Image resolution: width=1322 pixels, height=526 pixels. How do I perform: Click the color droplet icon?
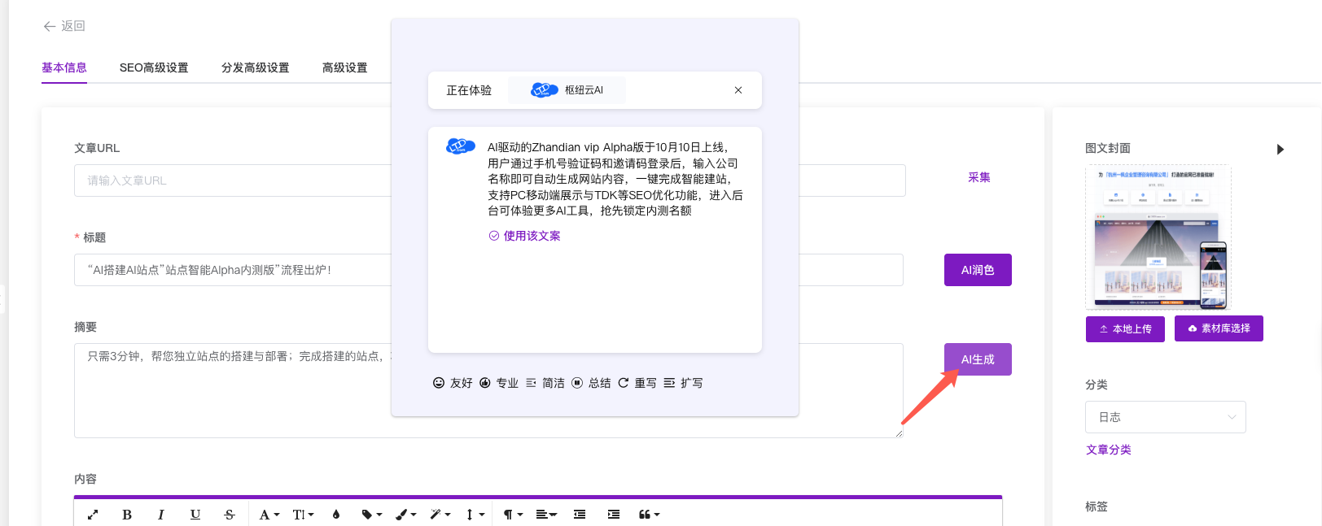tap(336, 515)
